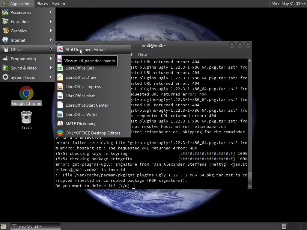The height and width of the screenshot is (230, 307).
Task: Click the Internet globe icon
Action: click(5, 40)
